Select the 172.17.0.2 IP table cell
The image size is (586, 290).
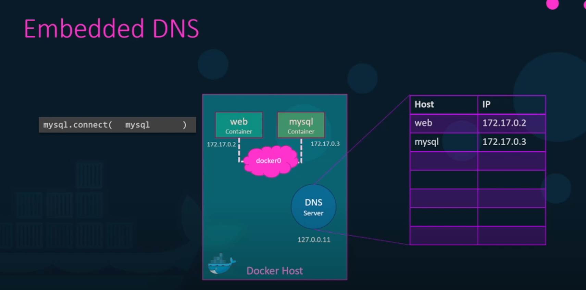pyautogui.click(x=511, y=123)
